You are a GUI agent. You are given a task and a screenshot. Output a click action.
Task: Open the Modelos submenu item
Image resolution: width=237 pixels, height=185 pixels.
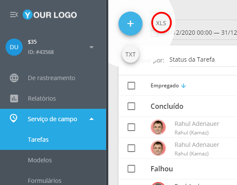pos(40,160)
